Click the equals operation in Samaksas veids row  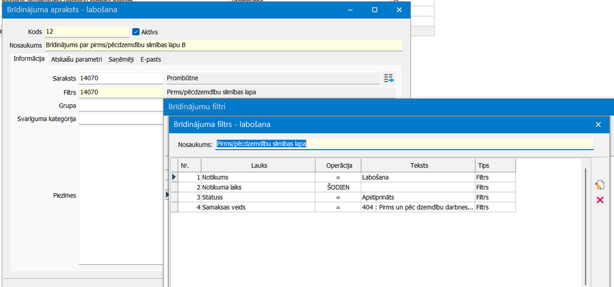click(x=338, y=207)
